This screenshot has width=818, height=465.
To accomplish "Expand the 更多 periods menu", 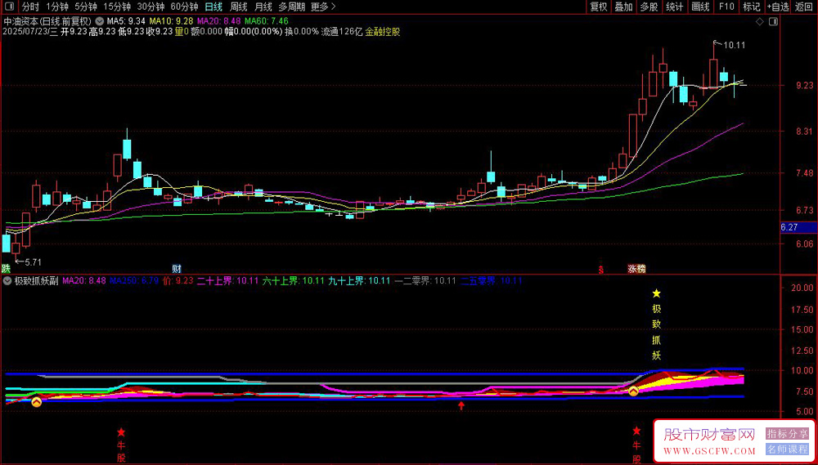I will 323,7.
